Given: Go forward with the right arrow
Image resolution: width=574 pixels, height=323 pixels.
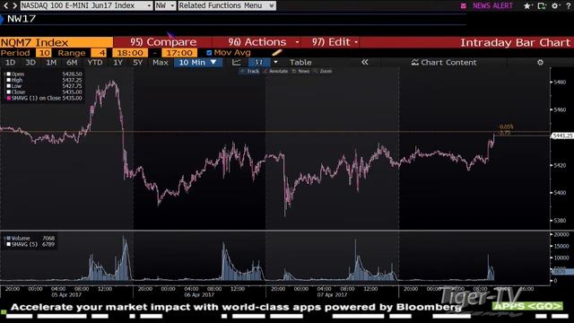Looking at the screenshot, I should pyautogui.click(x=15, y=5).
